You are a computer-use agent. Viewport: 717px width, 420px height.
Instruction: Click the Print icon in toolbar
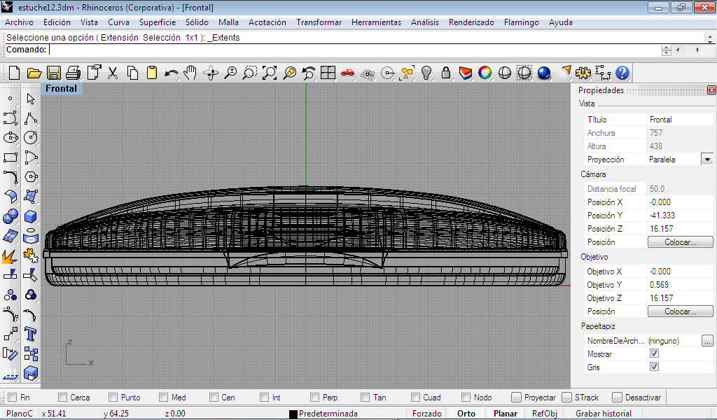coord(74,73)
